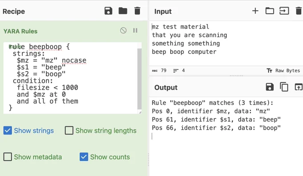303x176 pixels.
Task: Load a recipe using the folder icon
Action: pyautogui.click(x=123, y=11)
